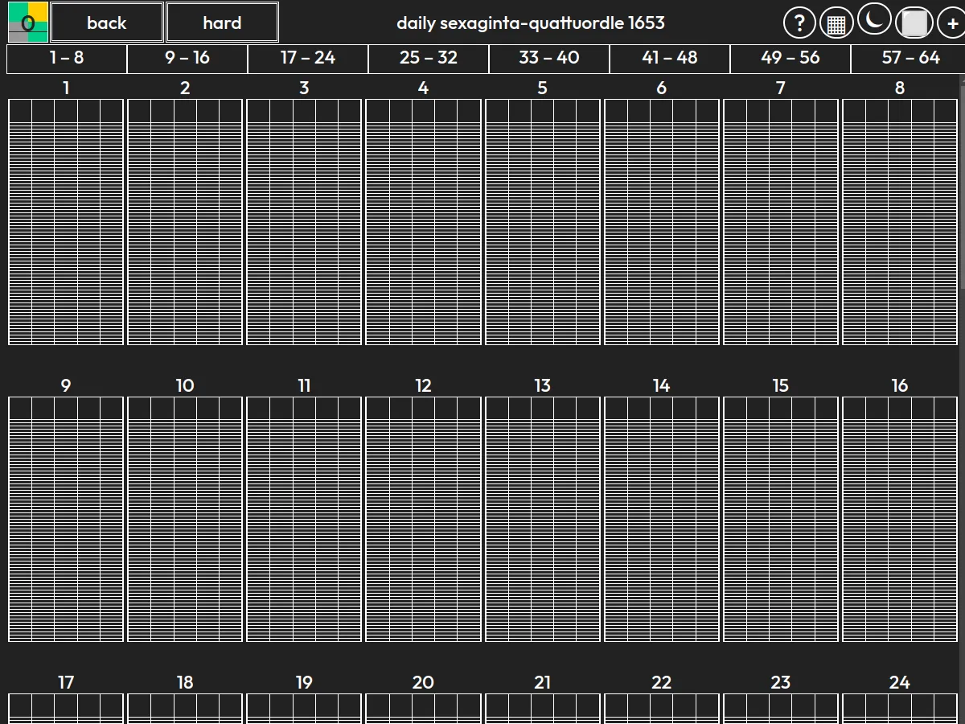Image resolution: width=965 pixels, height=724 pixels.
Task: Select game board number 16
Action: pyautogui.click(x=900, y=519)
